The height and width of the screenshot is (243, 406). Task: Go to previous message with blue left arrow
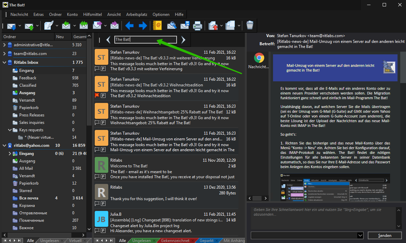coord(129,25)
